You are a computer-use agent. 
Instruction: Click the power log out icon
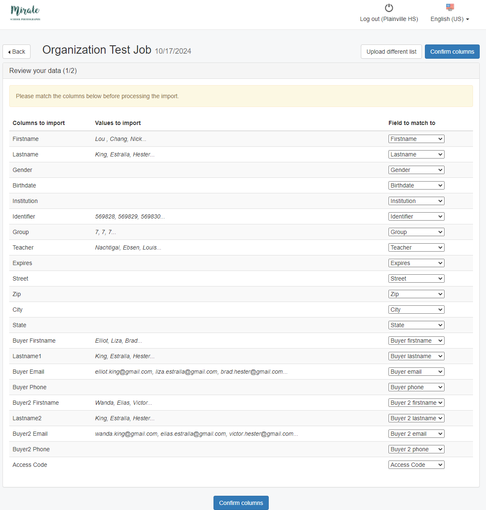389,8
